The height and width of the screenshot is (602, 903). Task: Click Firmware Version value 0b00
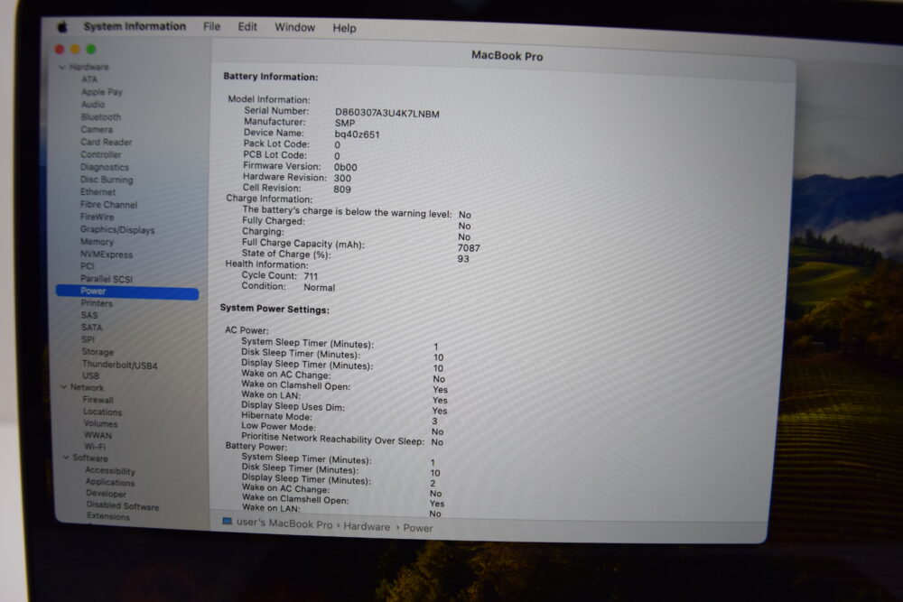click(x=346, y=168)
